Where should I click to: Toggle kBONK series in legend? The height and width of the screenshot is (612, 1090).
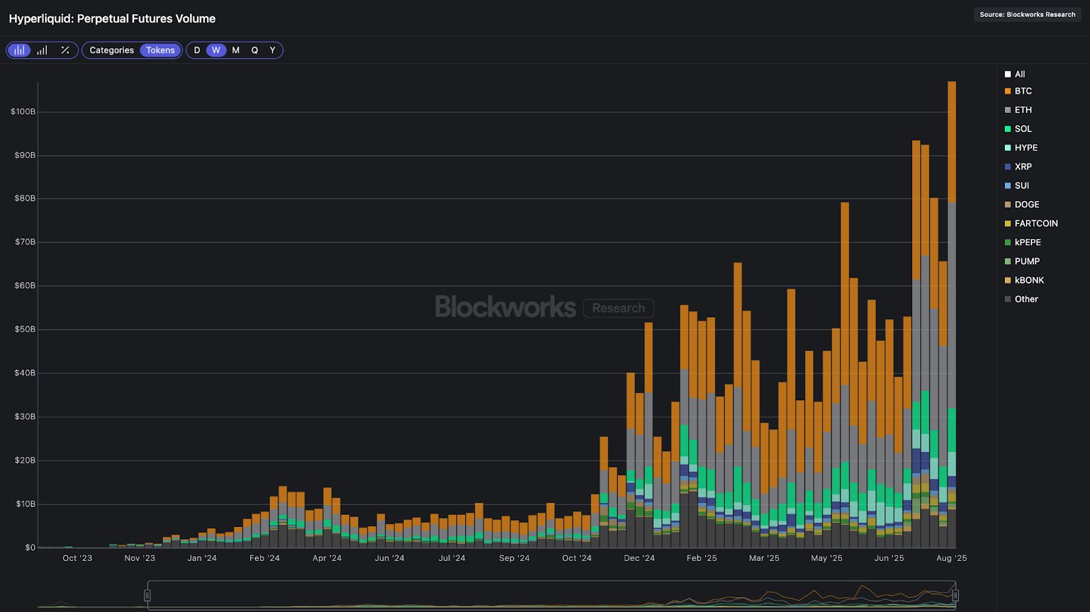point(1024,280)
